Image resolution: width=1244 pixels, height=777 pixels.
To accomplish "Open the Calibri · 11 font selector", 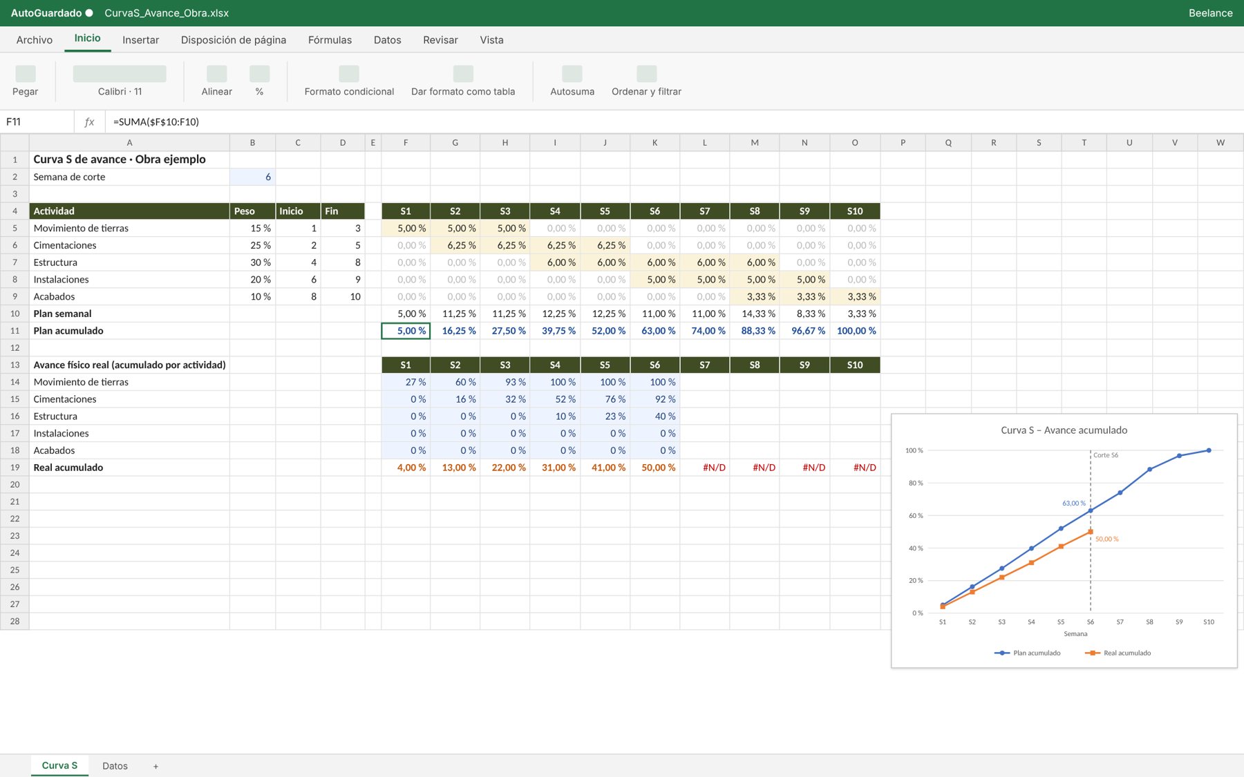I will coord(120,74).
